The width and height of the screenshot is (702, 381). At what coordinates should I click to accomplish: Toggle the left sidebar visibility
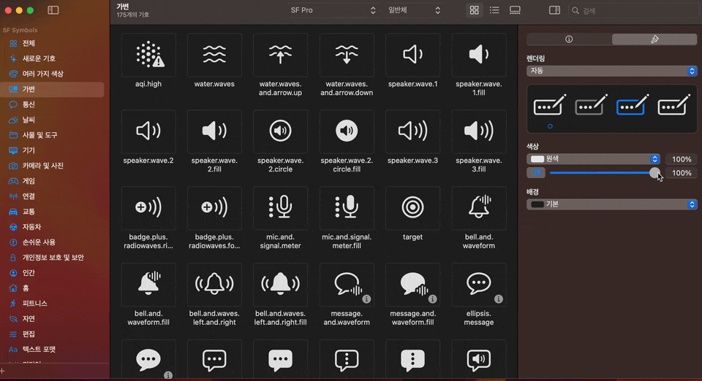pos(53,9)
